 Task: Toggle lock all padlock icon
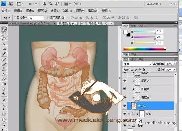144,69
